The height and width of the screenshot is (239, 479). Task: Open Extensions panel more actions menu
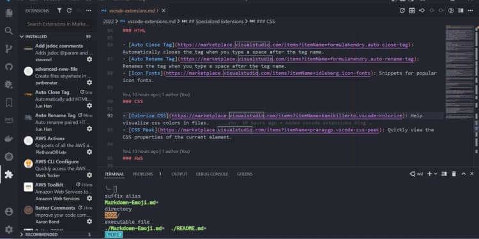[89, 11]
